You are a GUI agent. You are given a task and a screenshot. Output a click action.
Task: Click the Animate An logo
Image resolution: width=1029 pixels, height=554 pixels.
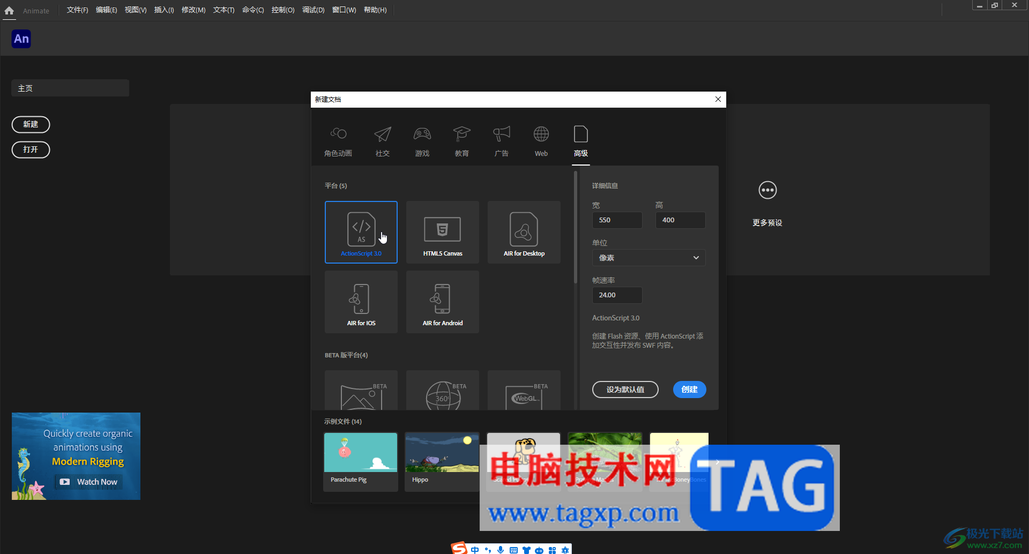[21, 39]
